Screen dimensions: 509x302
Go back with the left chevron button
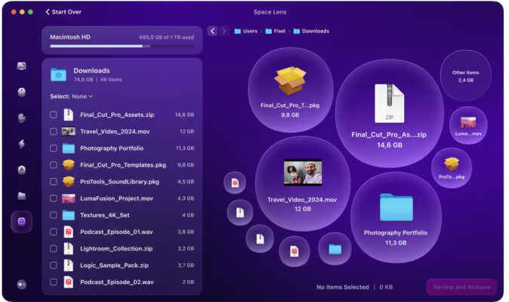(x=212, y=31)
